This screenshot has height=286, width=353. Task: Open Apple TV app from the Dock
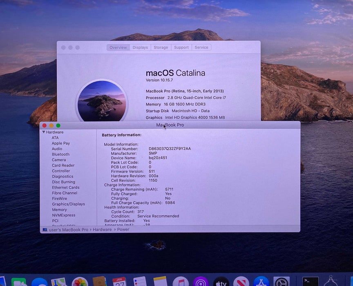point(221,282)
